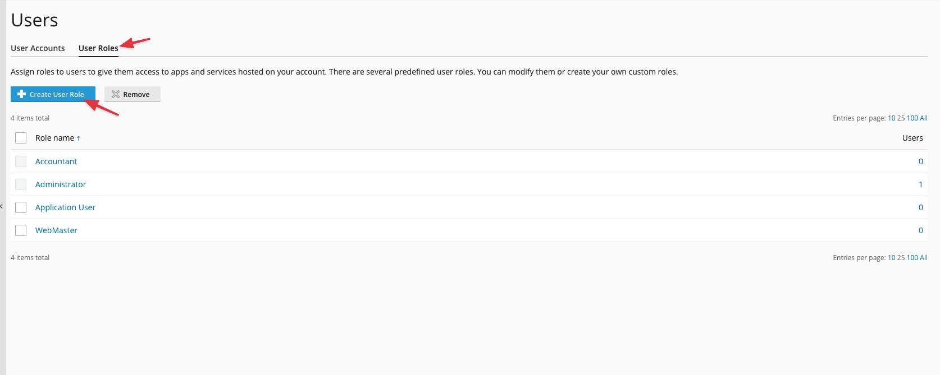Show 10 entries per page at top

(x=891, y=118)
